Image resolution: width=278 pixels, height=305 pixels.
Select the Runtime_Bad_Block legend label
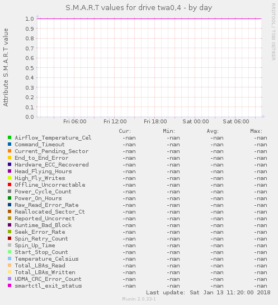43,225
